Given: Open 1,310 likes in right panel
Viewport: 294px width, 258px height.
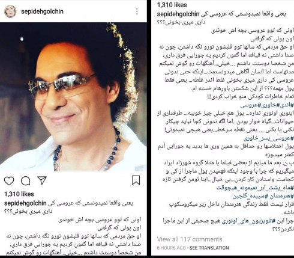Looking at the screenshot, I should pos(172,5).
